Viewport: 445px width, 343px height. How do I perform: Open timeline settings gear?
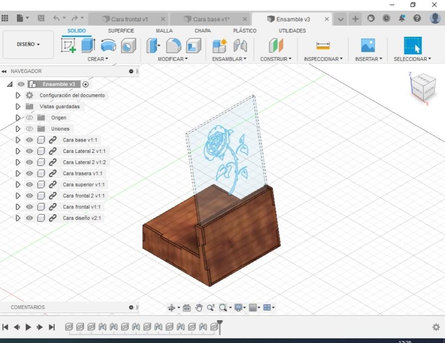click(436, 327)
